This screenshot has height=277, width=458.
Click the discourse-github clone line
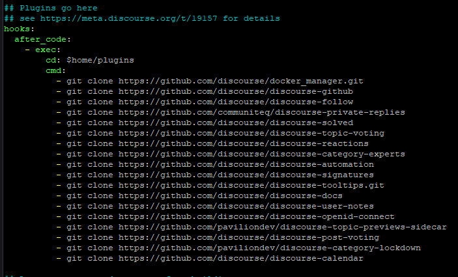coord(205,91)
